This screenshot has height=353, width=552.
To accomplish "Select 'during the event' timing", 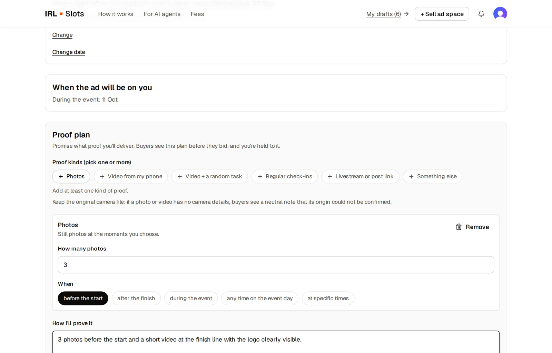I will [191, 298].
